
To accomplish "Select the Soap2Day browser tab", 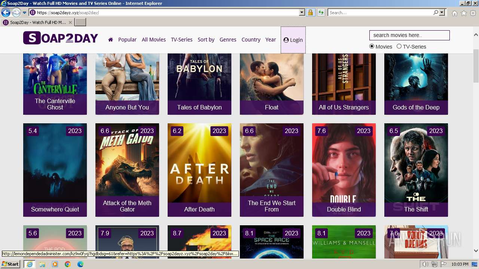I will pyautogui.click(x=37, y=22).
